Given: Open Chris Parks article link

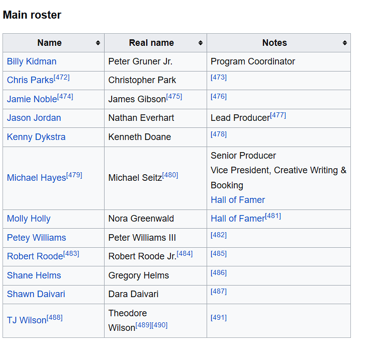Looking at the screenshot, I should click(30, 80).
